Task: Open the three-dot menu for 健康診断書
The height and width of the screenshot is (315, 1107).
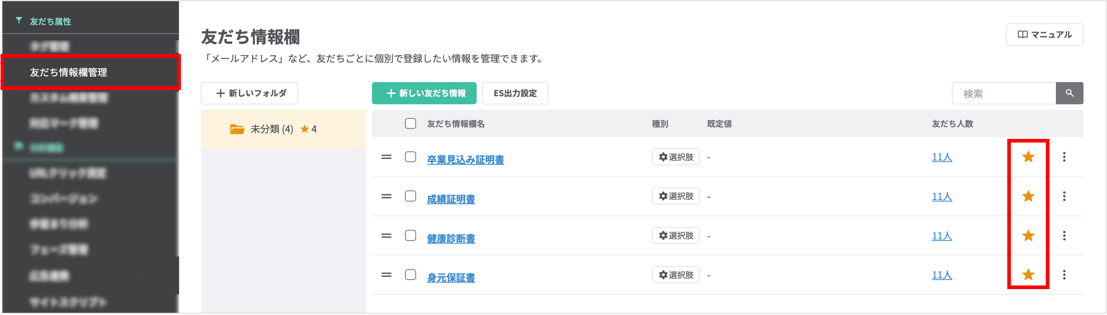Action: [1065, 235]
